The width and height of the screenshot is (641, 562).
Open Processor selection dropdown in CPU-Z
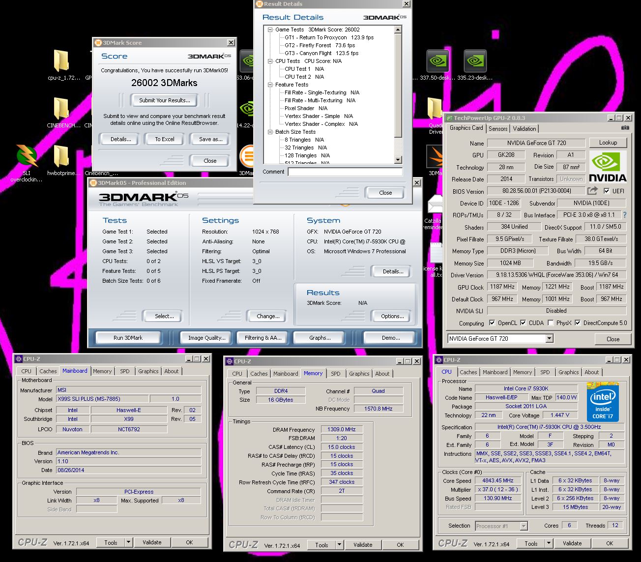(524, 526)
